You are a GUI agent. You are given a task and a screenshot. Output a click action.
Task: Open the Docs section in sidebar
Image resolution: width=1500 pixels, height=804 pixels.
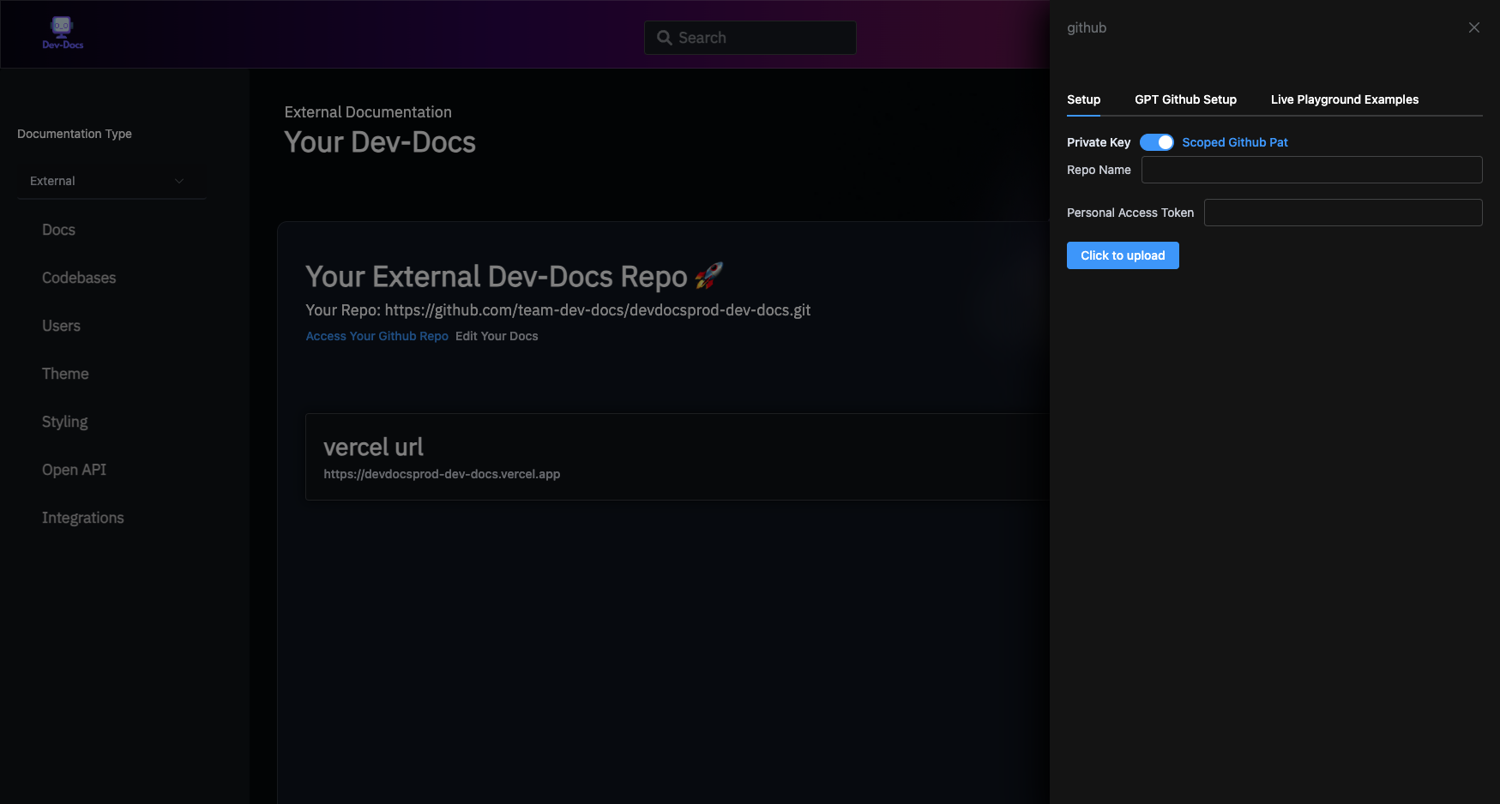pos(58,230)
